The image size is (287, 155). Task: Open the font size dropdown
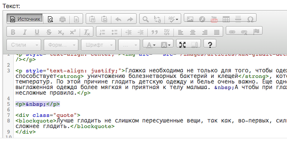pyautogui.click(x=129, y=45)
